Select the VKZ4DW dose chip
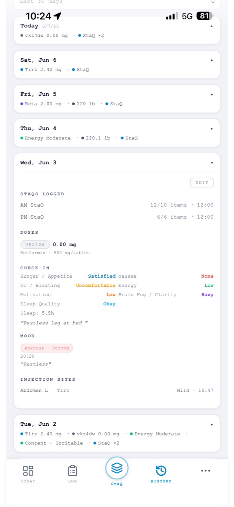 [x=35, y=244]
